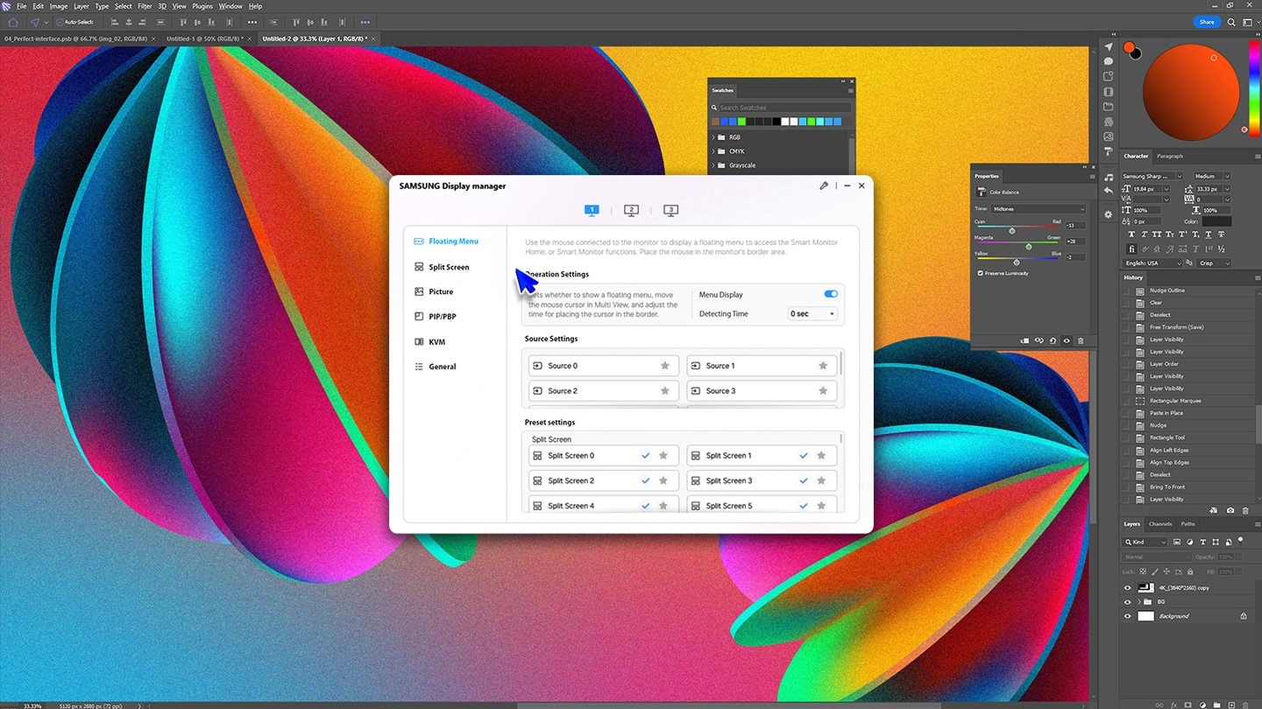Select monitor 1 icon in Display manager
The image size is (1262, 709).
click(x=592, y=210)
